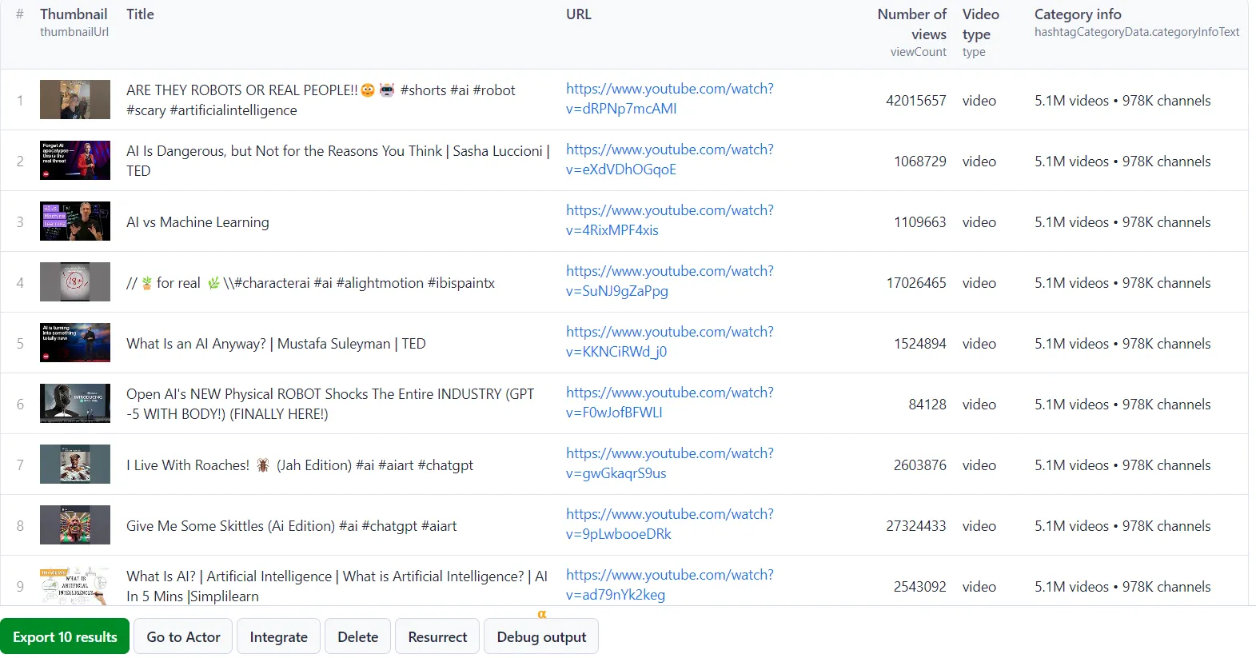Open Debug output
1256x658 pixels.
pyautogui.click(x=541, y=636)
